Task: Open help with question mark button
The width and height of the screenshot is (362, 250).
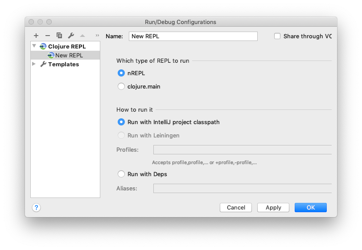Action: pyautogui.click(x=36, y=208)
